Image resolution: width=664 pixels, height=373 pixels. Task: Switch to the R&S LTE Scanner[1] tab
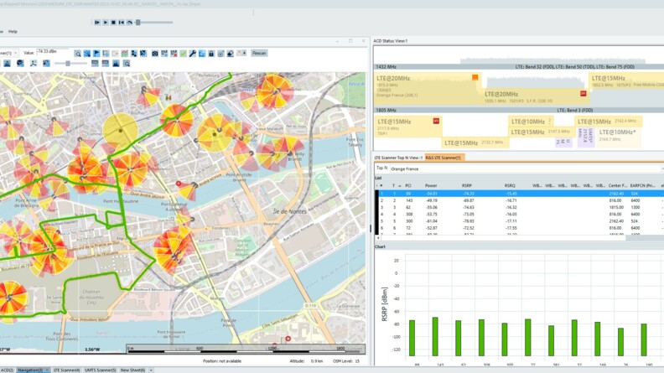[444, 158]
